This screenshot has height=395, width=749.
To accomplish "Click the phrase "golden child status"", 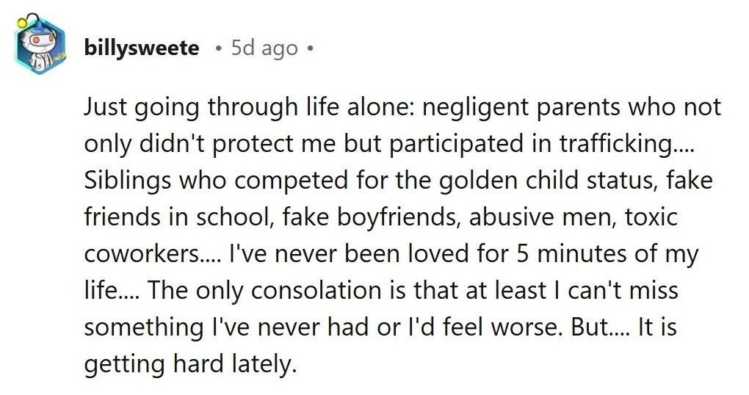I will 540,181.
